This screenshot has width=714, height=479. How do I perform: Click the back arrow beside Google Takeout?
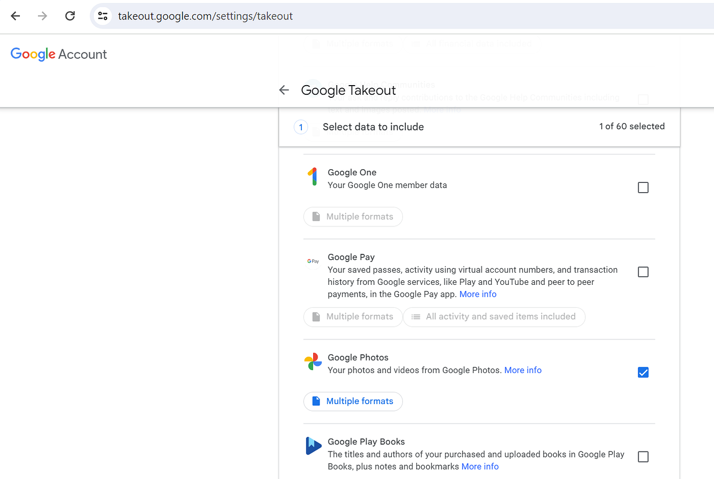pos(284,90)
